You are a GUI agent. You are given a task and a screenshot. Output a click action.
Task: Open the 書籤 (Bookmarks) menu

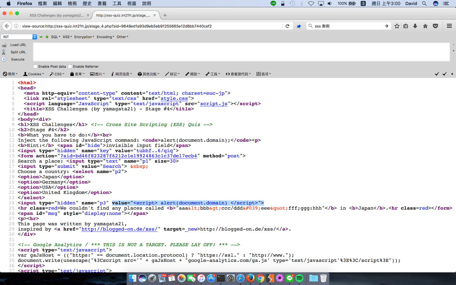click(x=102, y=3)
